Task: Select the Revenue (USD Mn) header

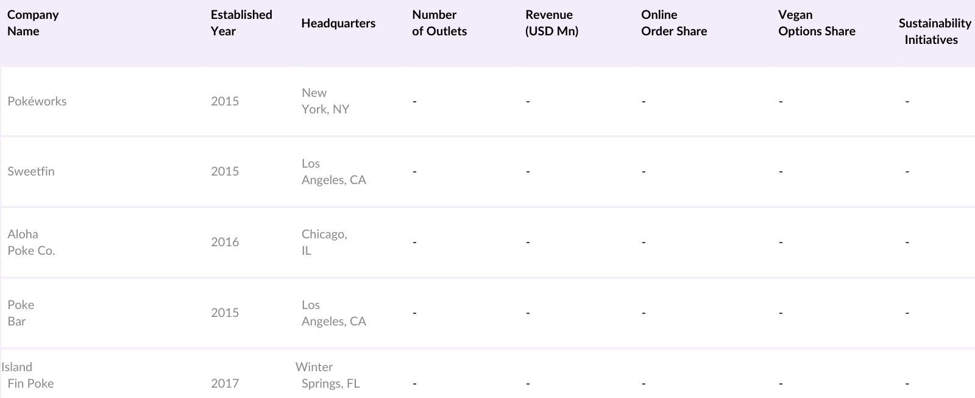Action: tap(551, 23)
